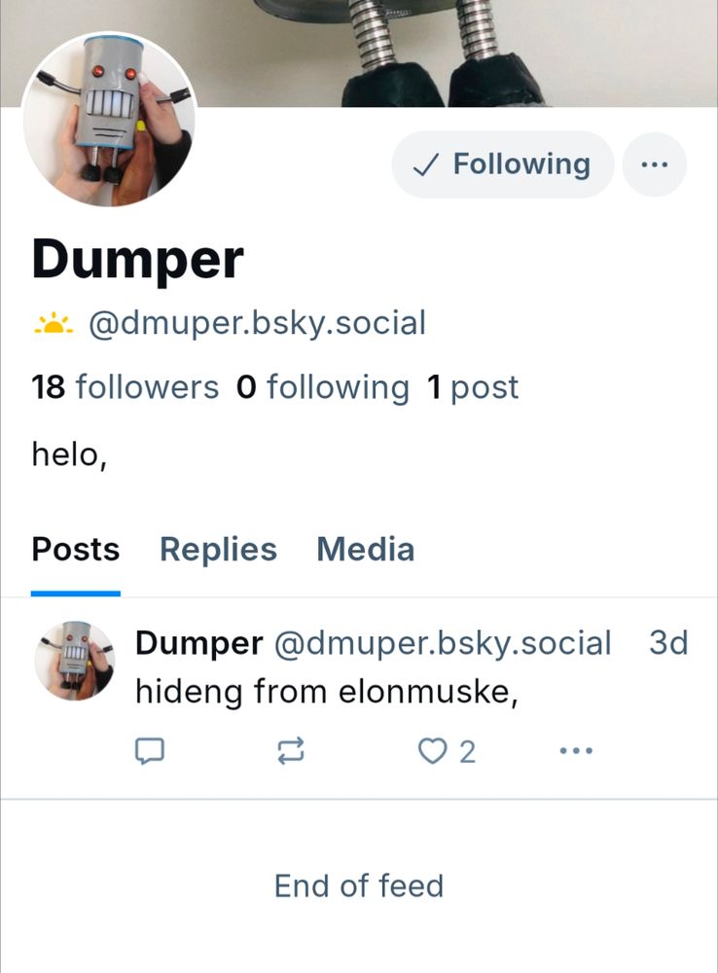The height and width of the screenshot is (973, 718).
Task: Toggle the Following button
Action: point(503,164)
